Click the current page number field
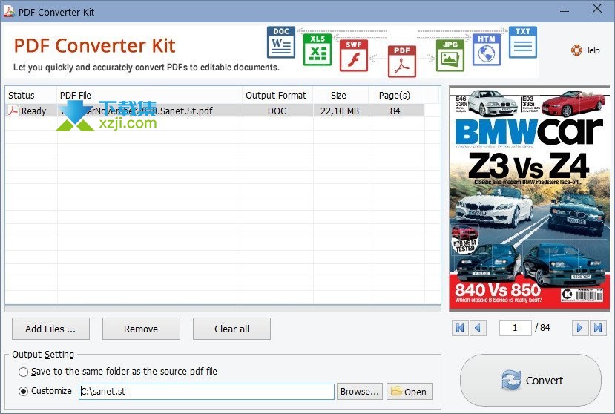The image size is (615, 414). coord(516,328)
